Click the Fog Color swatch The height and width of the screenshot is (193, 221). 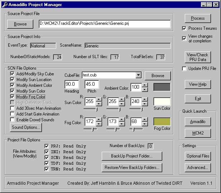point(162,122)
